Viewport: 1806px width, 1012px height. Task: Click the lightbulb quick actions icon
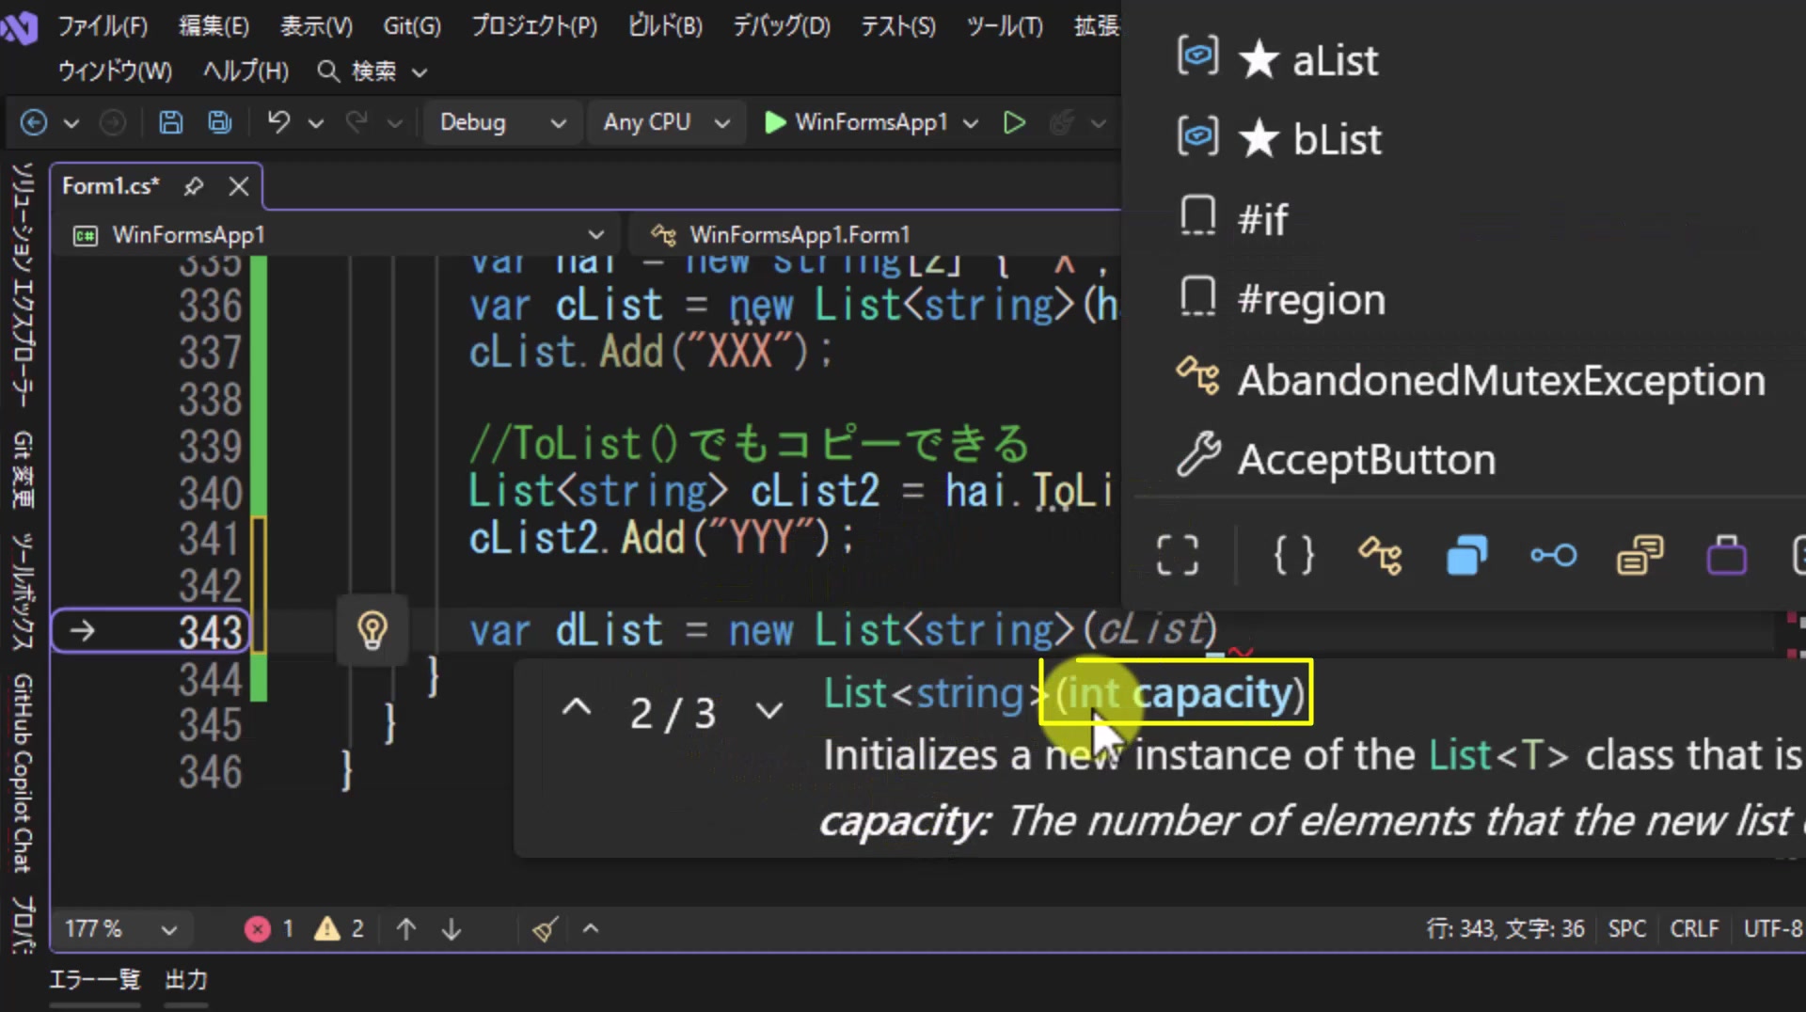click(372, 630)
